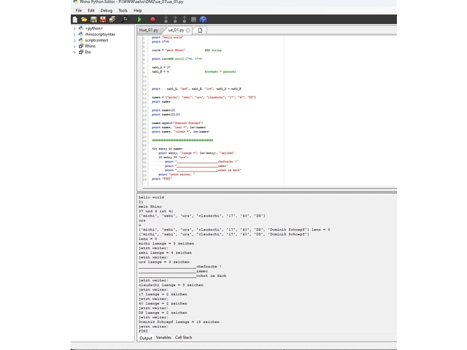
Task: Click the names.append code line
Action: 177,123
